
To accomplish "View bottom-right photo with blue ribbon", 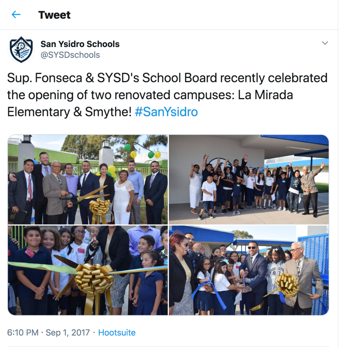I will click(x=249, y=270).
